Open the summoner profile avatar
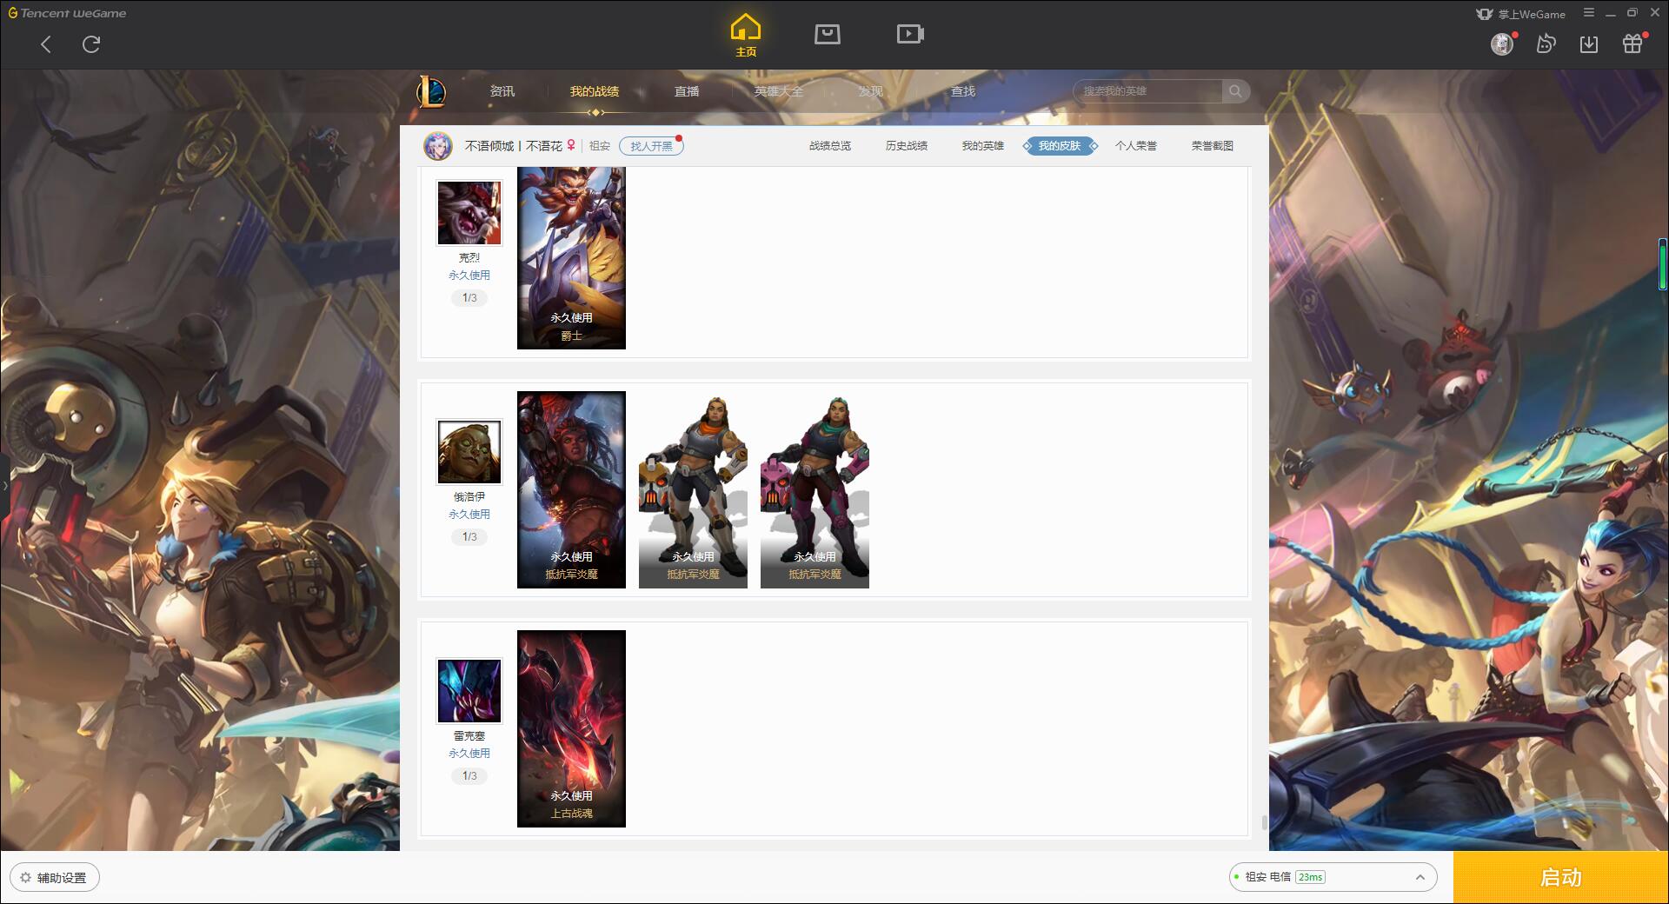The image size is (1669, 904). click(x=438, y=146)
